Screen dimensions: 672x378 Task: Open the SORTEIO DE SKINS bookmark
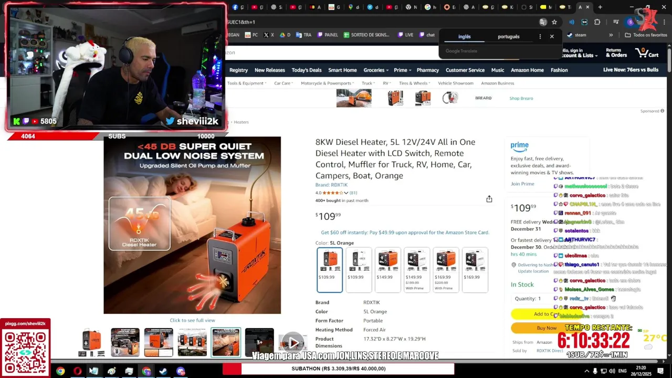click(x=366, y=35)
